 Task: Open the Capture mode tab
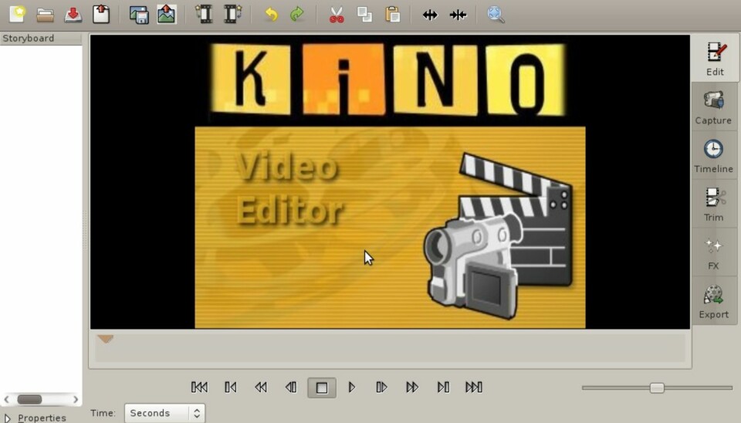[713, 107]
